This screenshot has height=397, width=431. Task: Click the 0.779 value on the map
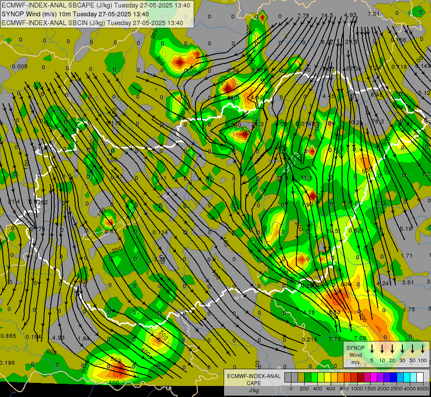[x=37, y=229]
